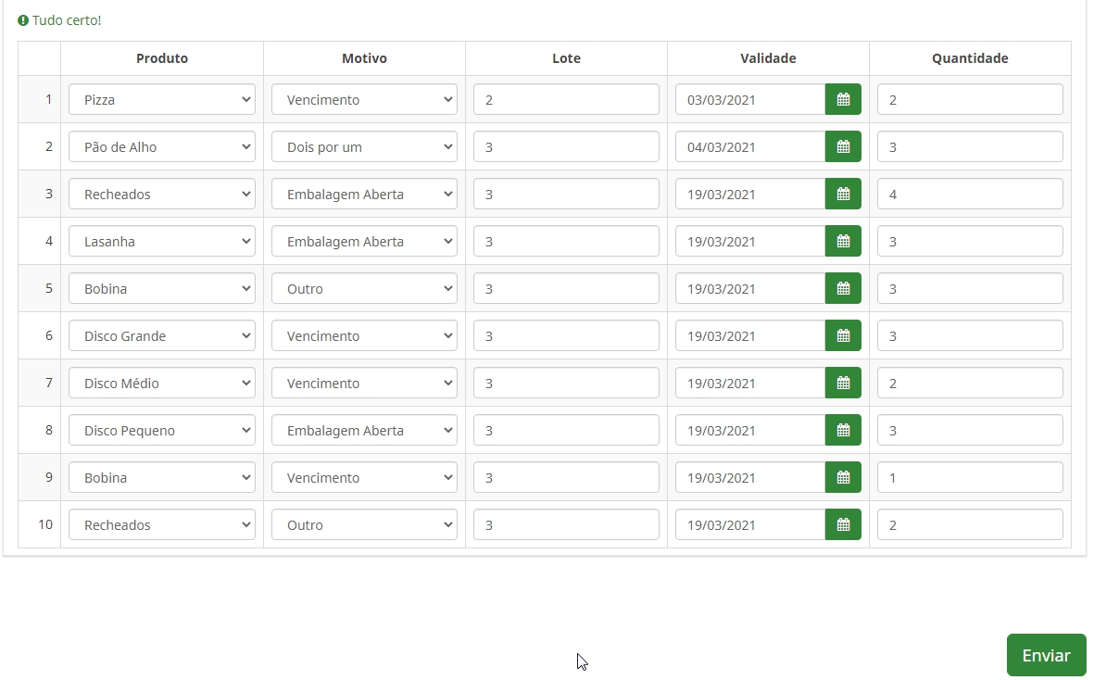Viewport: 1094px width, 680px height.
Task: Open the Pizza product dropdown
Action: (x=162, y=99)
